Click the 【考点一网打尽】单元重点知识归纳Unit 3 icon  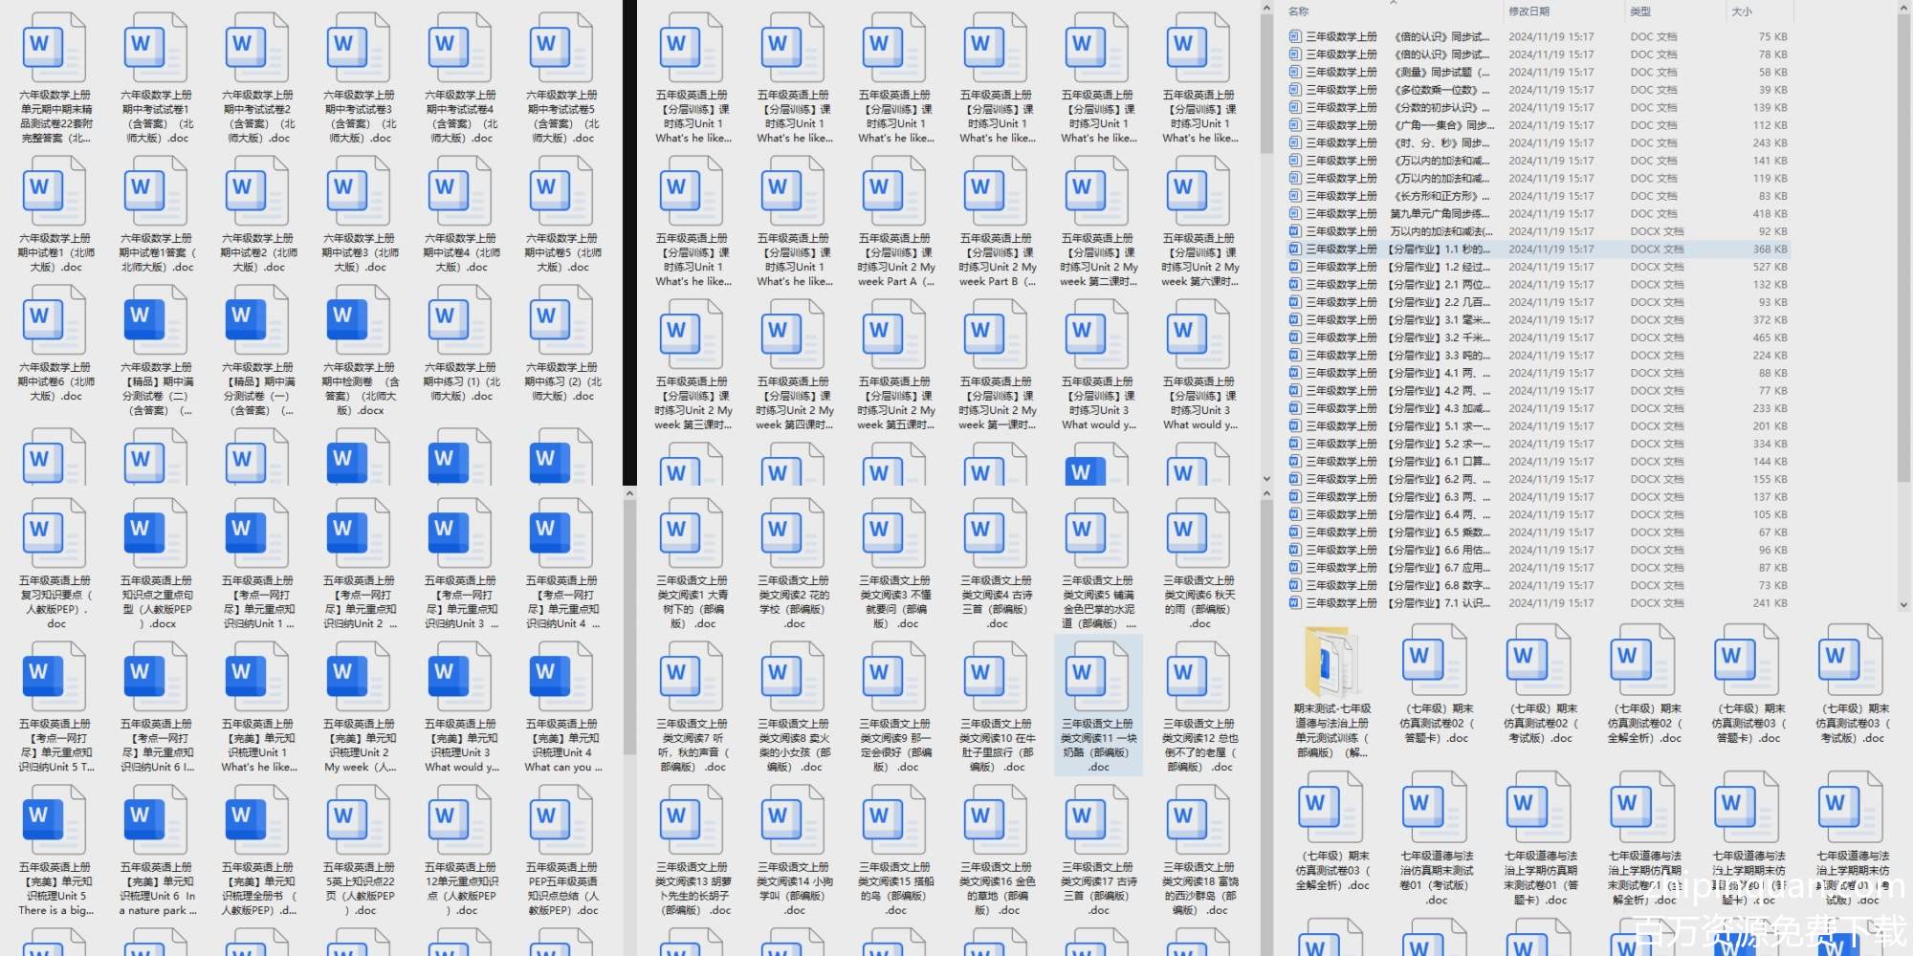[x=459, y=533]
